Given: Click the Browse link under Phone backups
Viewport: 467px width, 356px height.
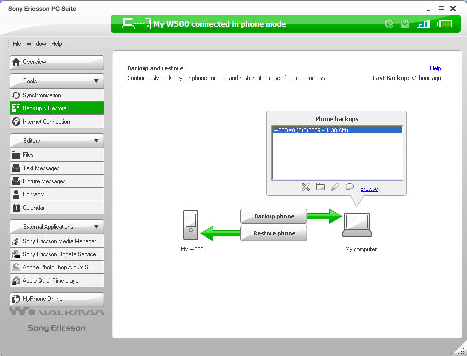Looking at the screenshot, I should tap(369, 189).
